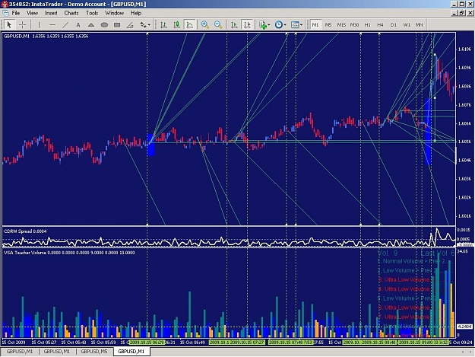Toggle chart auto scroll
The height and width of the screenshot is (357, 475).
(234, 24)
